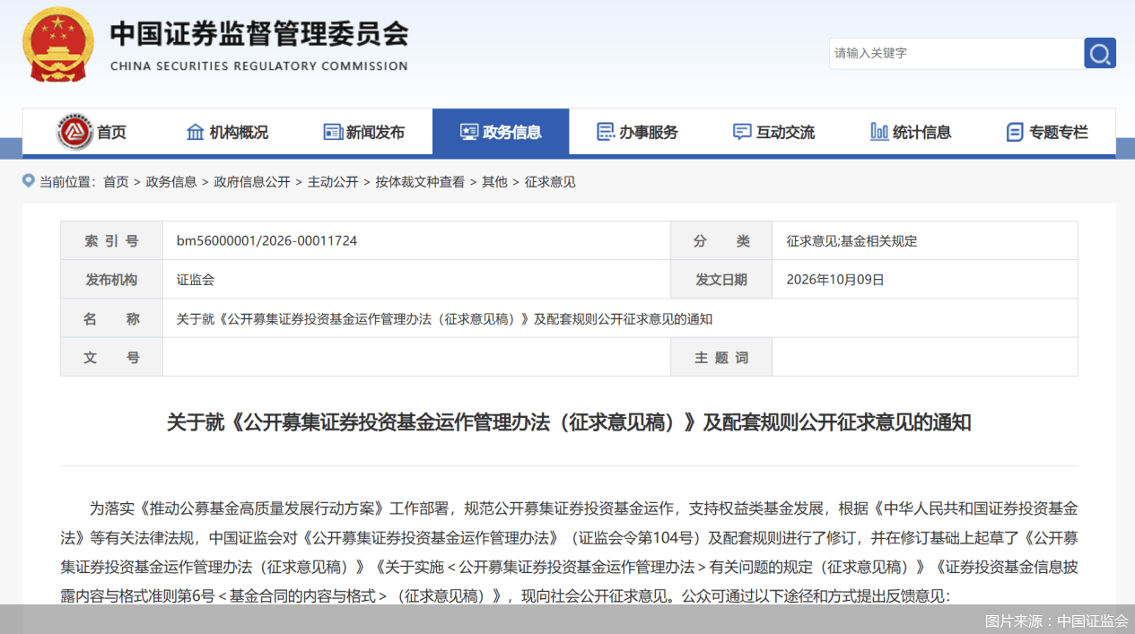Click the notebook icon beside 专题专栏
This screenshot has width=1135, height=634.
[x=1015, y=133]
